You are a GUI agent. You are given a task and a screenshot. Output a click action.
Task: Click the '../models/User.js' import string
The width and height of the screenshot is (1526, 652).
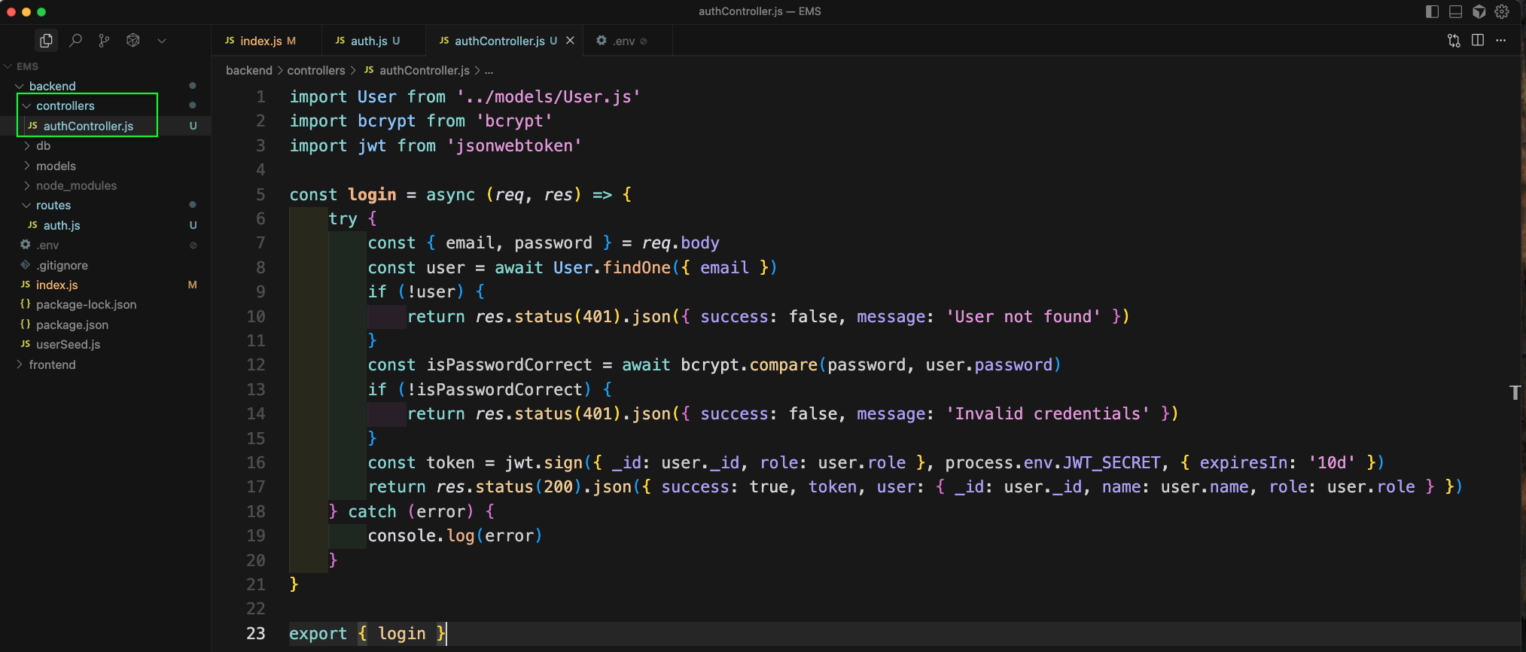click(x=548, y=96)
